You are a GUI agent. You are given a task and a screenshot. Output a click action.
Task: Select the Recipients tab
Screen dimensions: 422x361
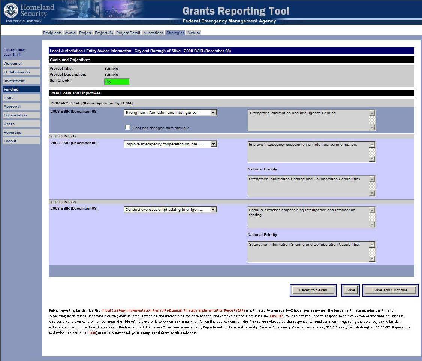click(52, 33)
